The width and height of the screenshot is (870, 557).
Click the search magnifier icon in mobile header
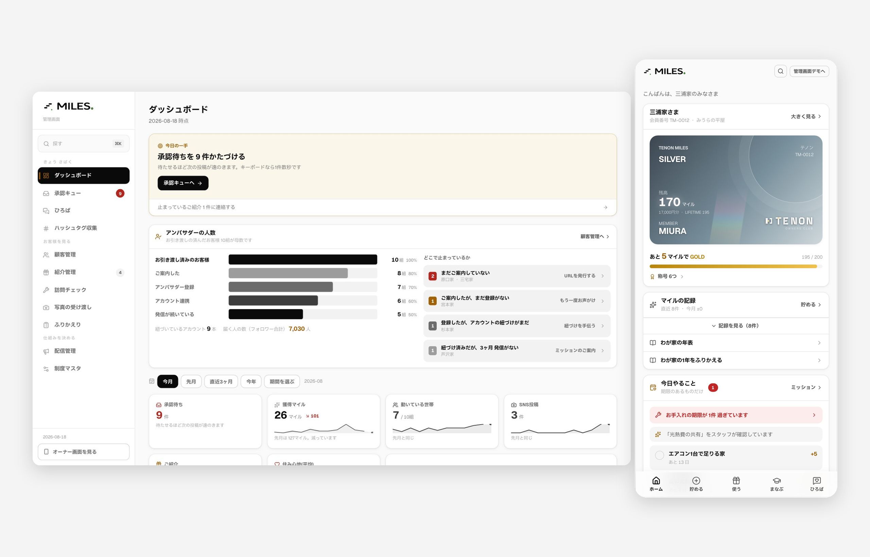[x=780, y=71]
